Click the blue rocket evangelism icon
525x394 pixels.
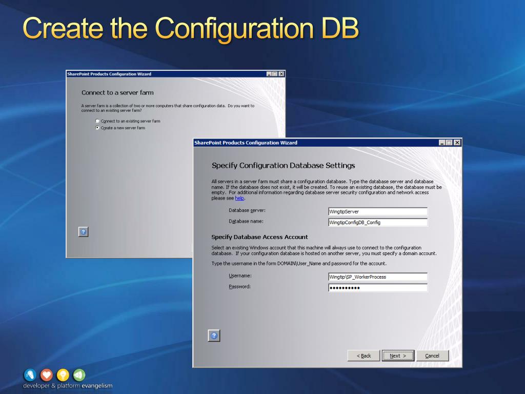[x=30, y=375]
